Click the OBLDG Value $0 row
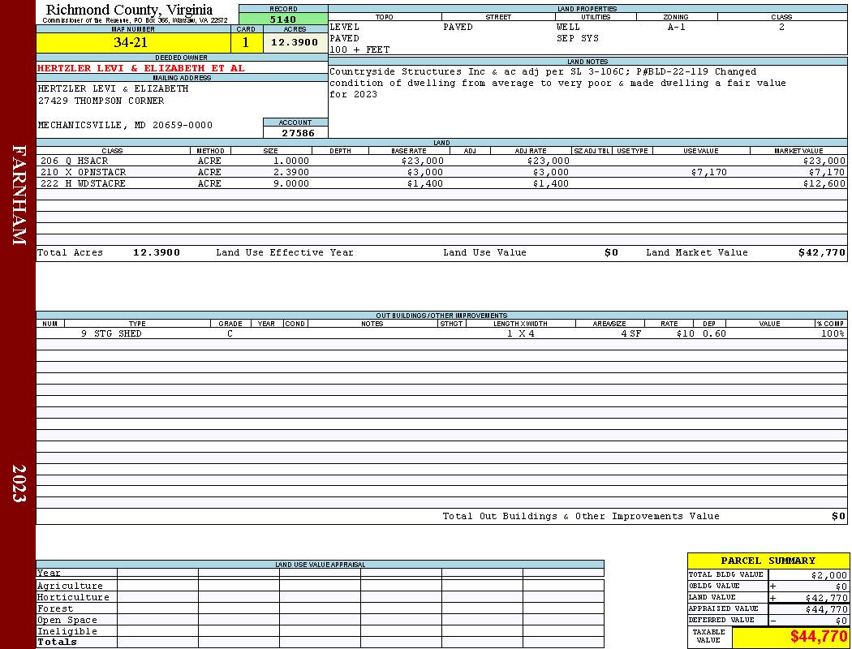 768,586
